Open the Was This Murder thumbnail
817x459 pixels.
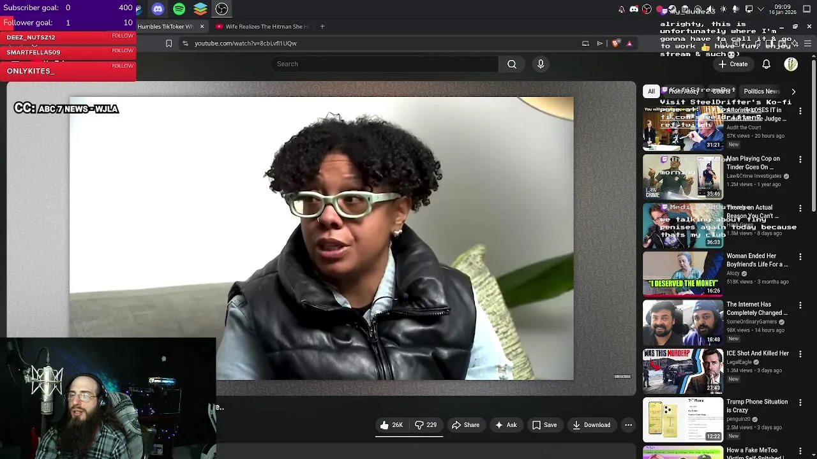click(683, 371)
